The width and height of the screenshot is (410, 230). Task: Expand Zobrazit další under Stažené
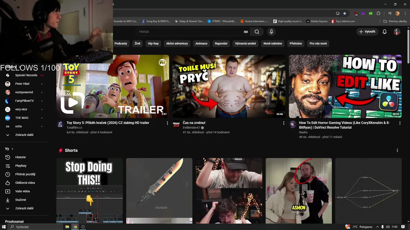24,208
